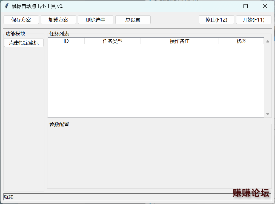Screen dimensions: 275x204
Task: Click the 保存方案 button
Action: (21, 20)
